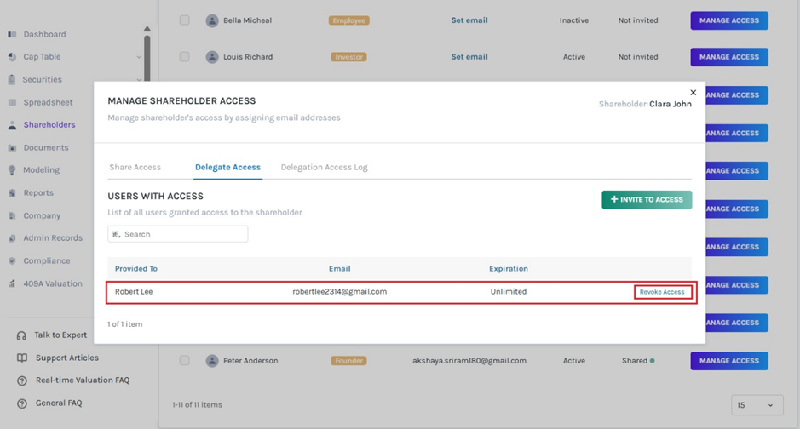
Task: Expand the Cap Table menu chevron
Action: [139, 57]
